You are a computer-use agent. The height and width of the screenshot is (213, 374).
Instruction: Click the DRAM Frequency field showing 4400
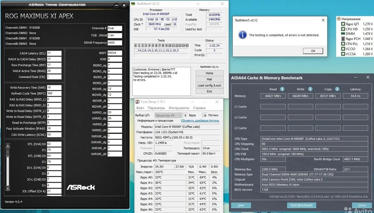coord(115,43)
